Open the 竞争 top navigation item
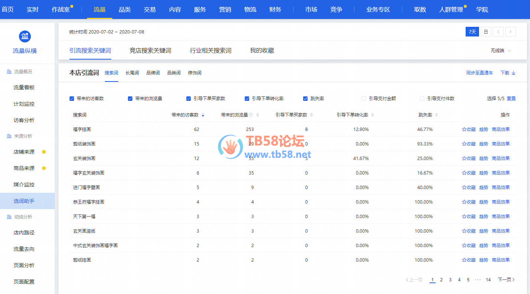The width and height of the screenshot is (530, 294). click(336, 9)
